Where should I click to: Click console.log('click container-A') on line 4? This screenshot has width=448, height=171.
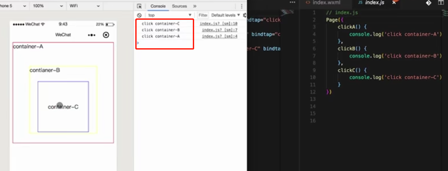(x=396, y=34)
